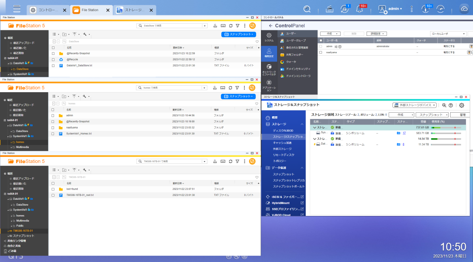This screenshot has height=262, width=473.
Task: Switch to the コントロール taskbar tab
Action: coord(48,10)
